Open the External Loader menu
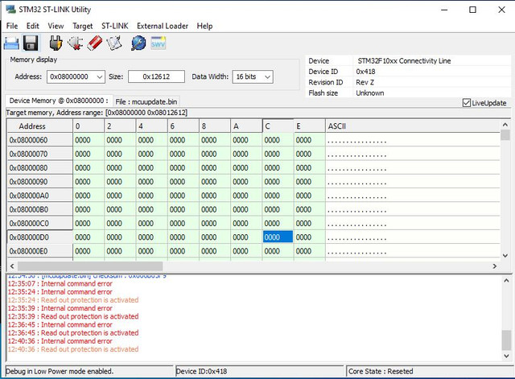 click(163, 26)
